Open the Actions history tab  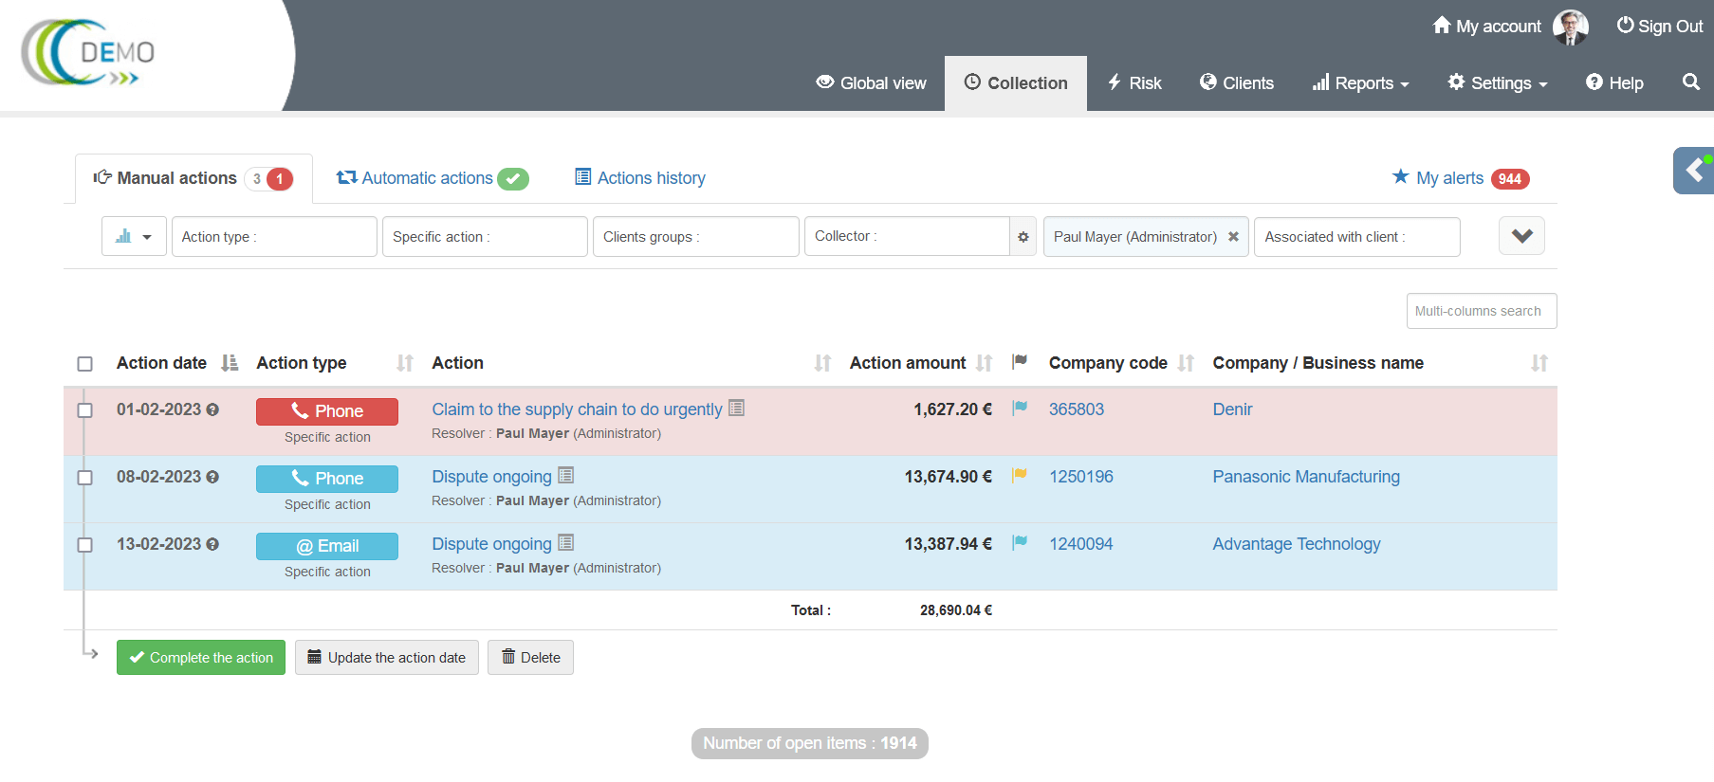(640, 178)
